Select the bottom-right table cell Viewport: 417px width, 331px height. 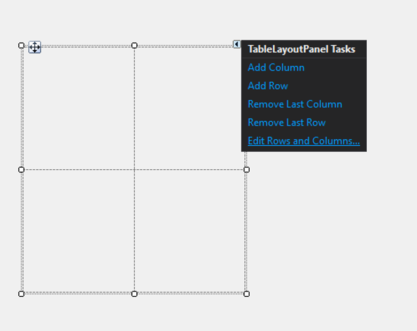(x=190, y=231)
